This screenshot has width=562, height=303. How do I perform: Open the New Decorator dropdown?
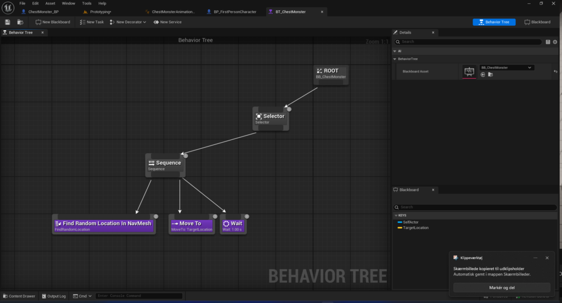pyautogui.click(x=128, y=22)
